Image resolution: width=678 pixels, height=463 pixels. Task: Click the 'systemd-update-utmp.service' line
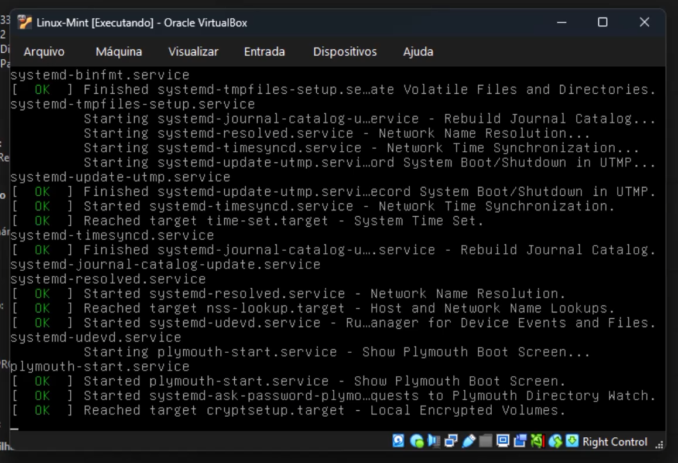121,177
